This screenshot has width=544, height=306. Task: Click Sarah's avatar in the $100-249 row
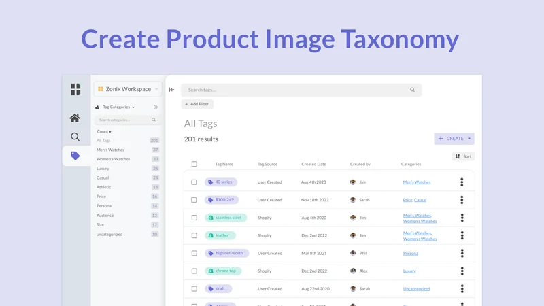point(353,200)
